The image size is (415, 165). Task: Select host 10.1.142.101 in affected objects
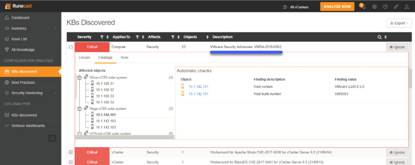pos(106,115)
